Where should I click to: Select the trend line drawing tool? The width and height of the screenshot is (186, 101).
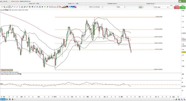point(12,7)
